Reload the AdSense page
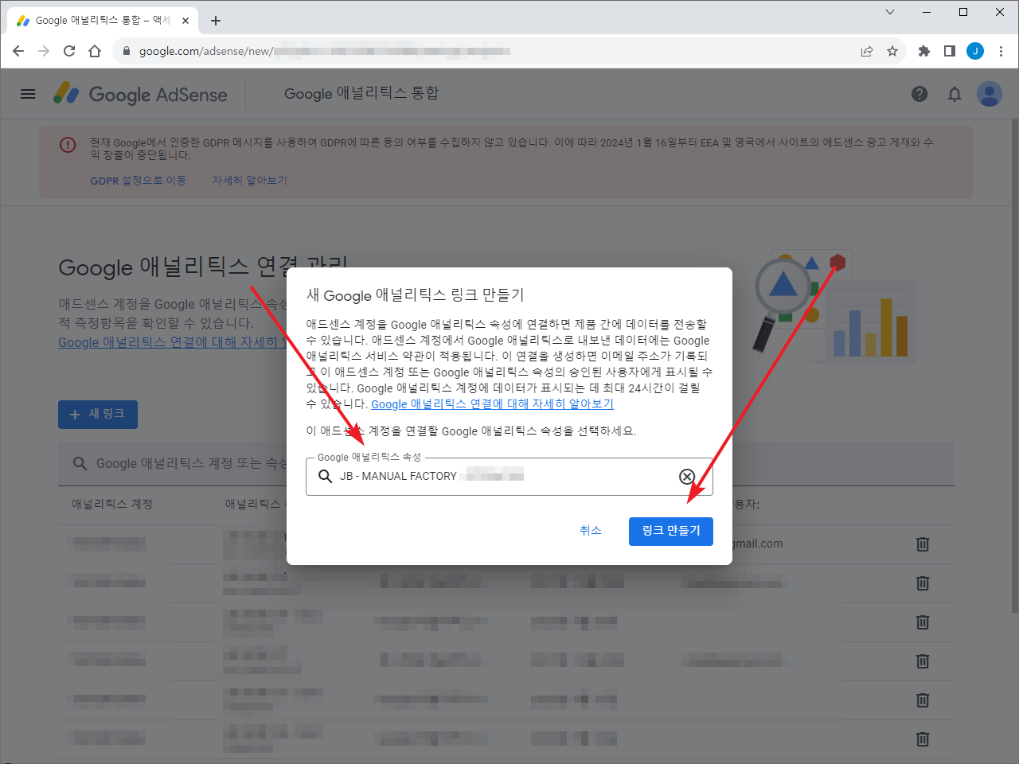The width and height of the screenshot is (1019, 764). (69, 51)
